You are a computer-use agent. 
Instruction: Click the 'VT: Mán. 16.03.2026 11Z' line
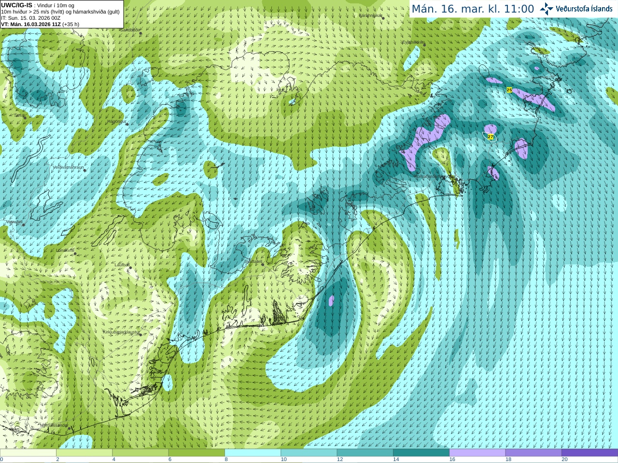point(40,24)
